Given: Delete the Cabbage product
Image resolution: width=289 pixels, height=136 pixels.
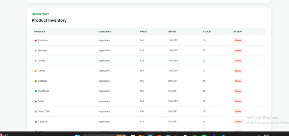Looking at the screenshot, I should (x=238, y=81).
